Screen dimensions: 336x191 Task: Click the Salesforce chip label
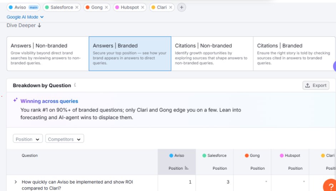pyautogui.click(x=62, y=7)
